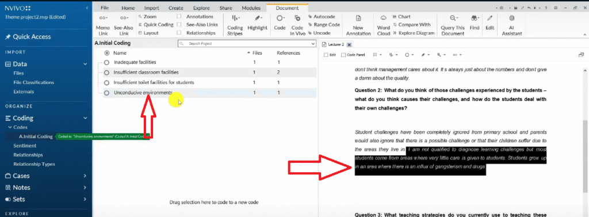
Task: Open Externals in sidebar
Action: (x=24, y=92)
